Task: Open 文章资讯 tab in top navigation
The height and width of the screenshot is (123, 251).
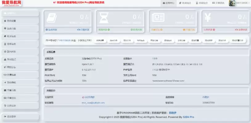Action: [x=221, y=3]
